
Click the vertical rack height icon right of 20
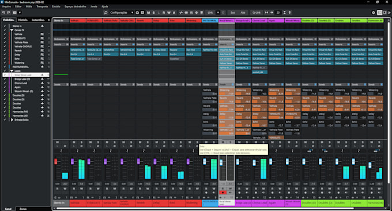tap(285, 13)
